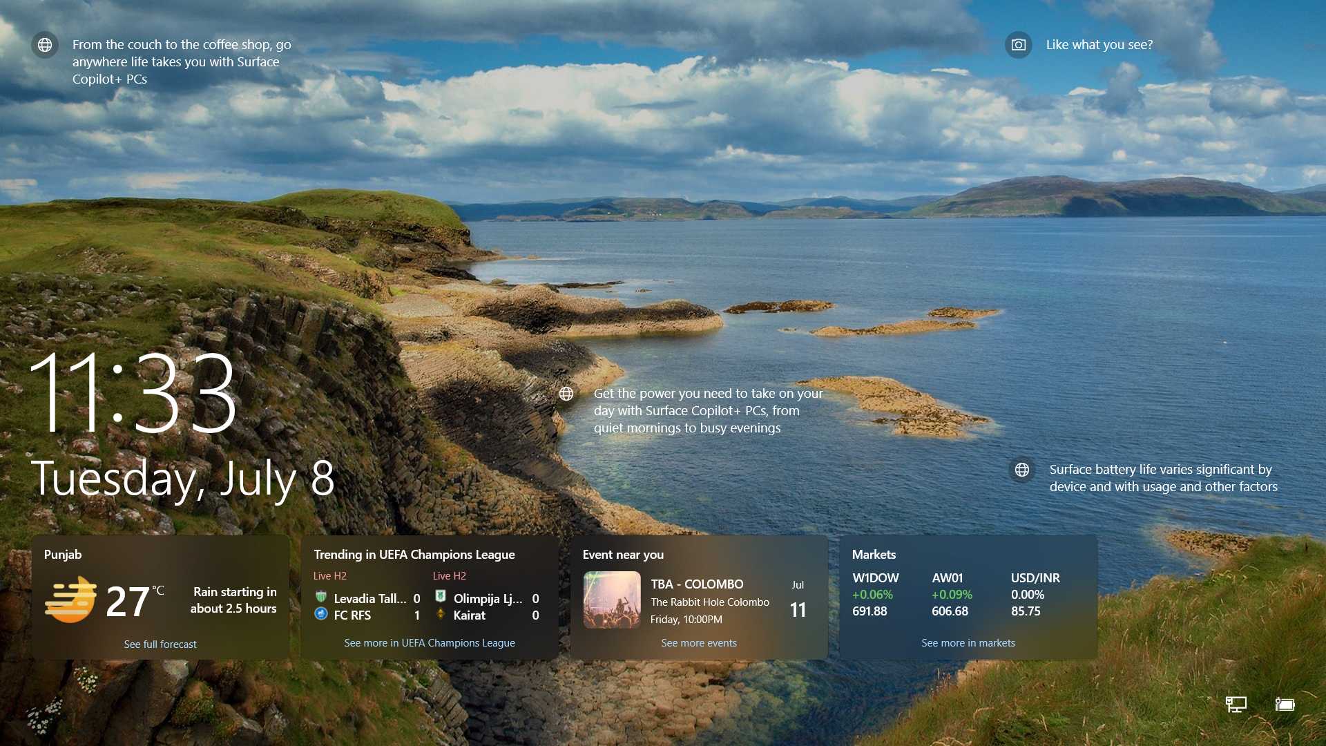This screenshot has width=1326, height=746.
Task: Click the 606.68 index value
Action: tap(950, 611)
